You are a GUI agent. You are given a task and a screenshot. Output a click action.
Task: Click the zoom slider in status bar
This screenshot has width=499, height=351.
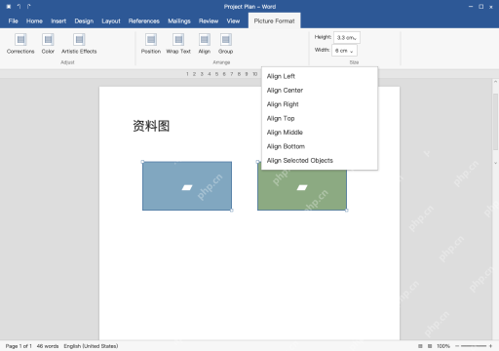coord(474,346)
